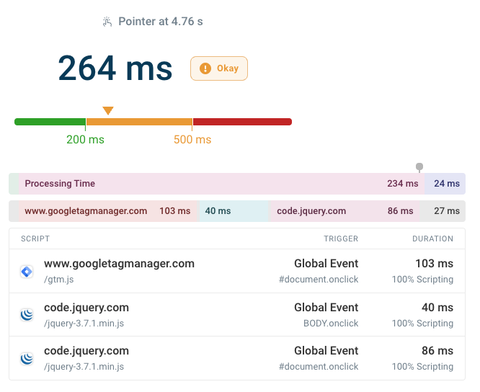
Task: Click the jQuery icon in the 40 ms row
Action: (x=27, y=315)
